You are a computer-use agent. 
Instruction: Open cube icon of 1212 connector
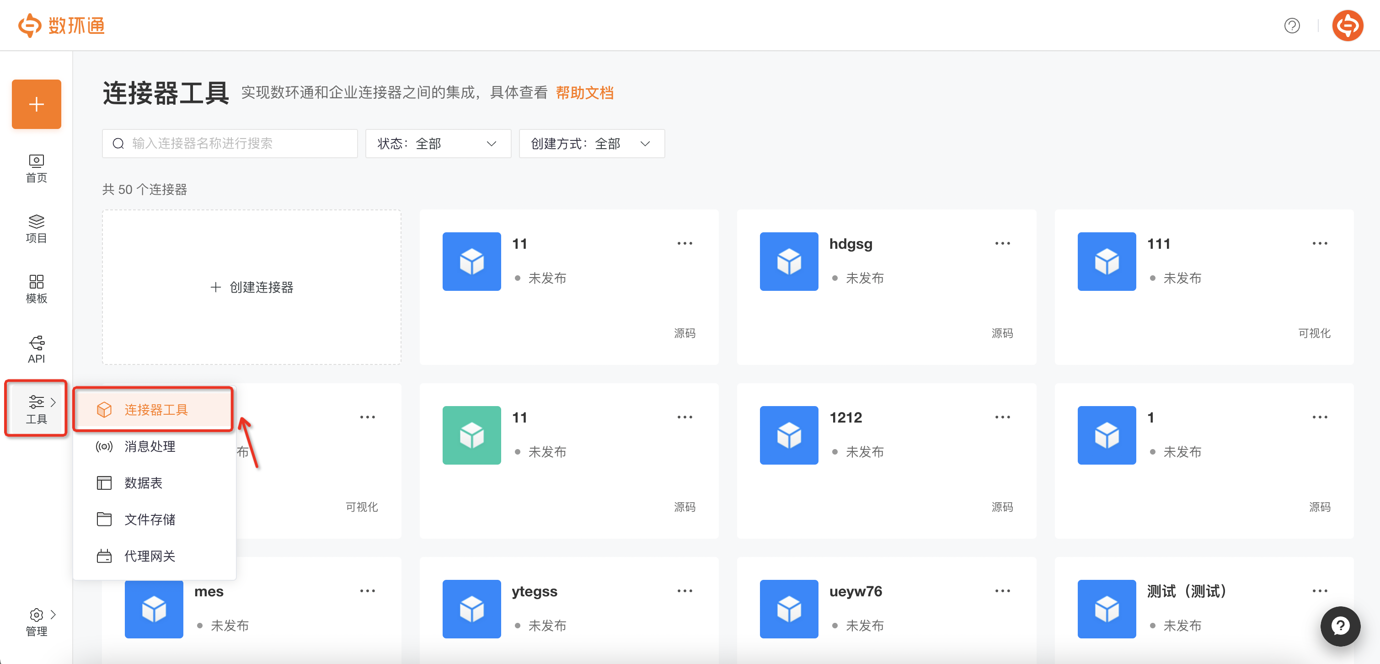(x=789, y=435)
